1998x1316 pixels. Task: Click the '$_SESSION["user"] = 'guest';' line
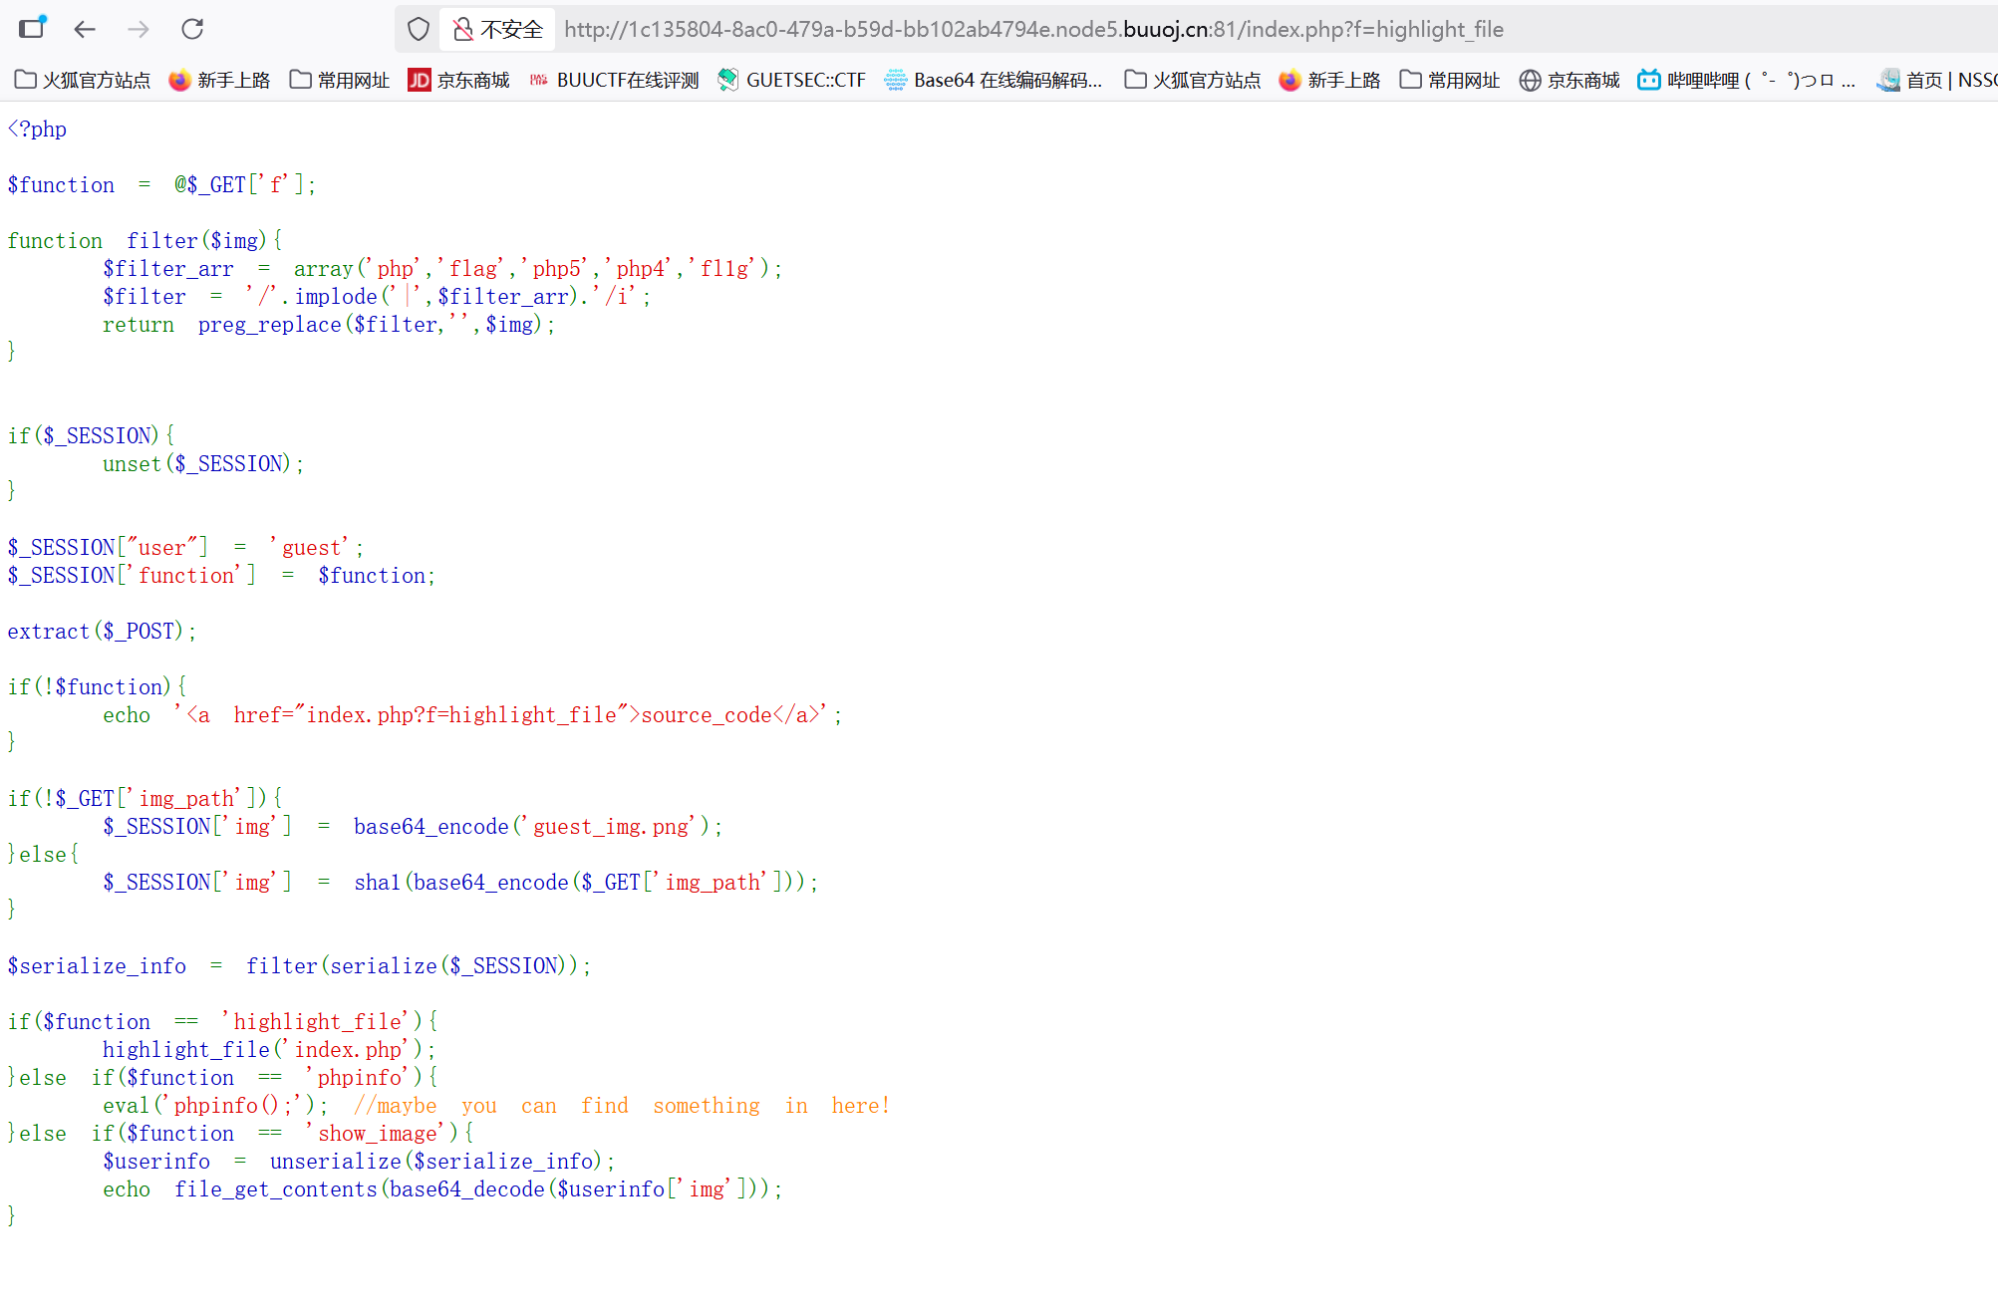pos(185,548)
